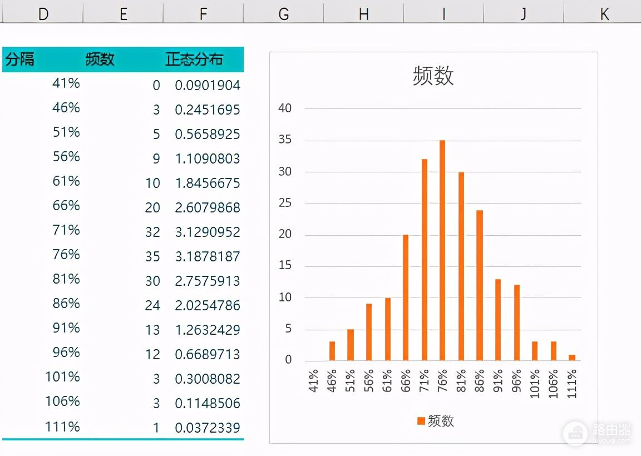Viewport: 641px width, 456px height.
Task: Click the orange legend marker swatch
Action: click(x=421, y=421)
